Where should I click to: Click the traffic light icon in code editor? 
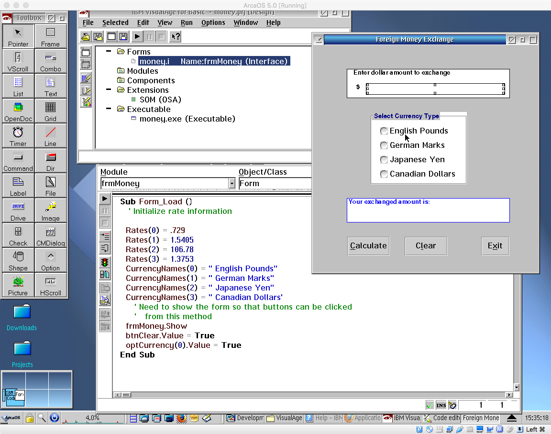click(105, 262)
